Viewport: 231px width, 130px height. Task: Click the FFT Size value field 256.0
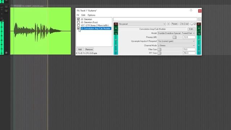click(x=189, y=53)
